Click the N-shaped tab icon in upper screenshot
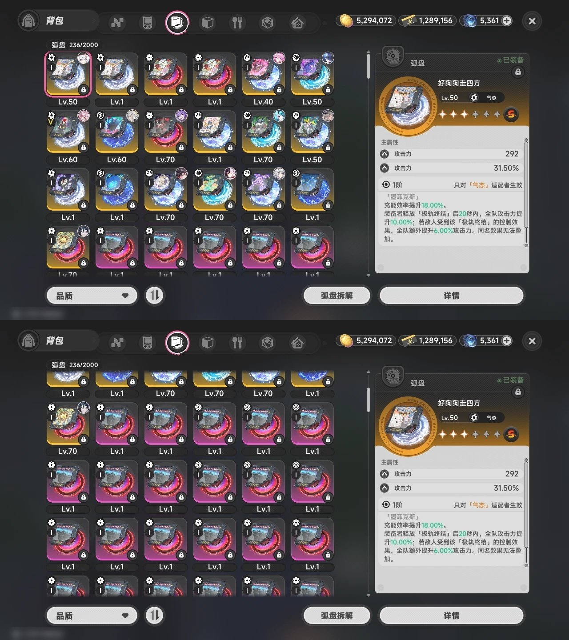 click(117, 23)
